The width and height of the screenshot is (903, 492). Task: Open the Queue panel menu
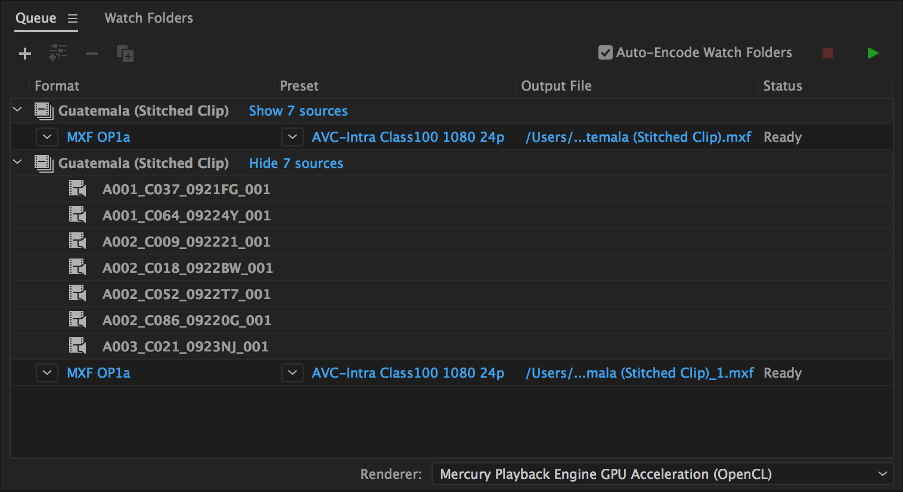pyautogui.click(x=73, y=18)
